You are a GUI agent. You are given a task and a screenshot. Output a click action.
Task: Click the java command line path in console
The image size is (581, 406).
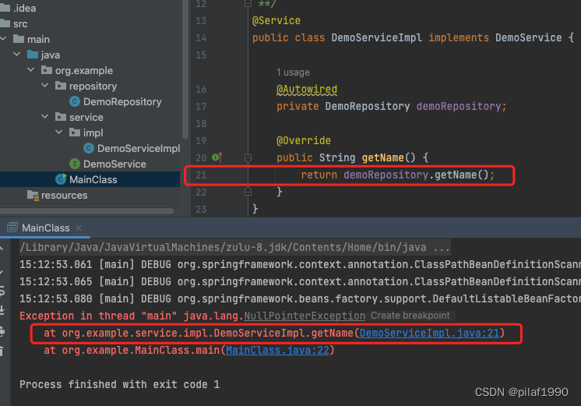coord(235,247)
